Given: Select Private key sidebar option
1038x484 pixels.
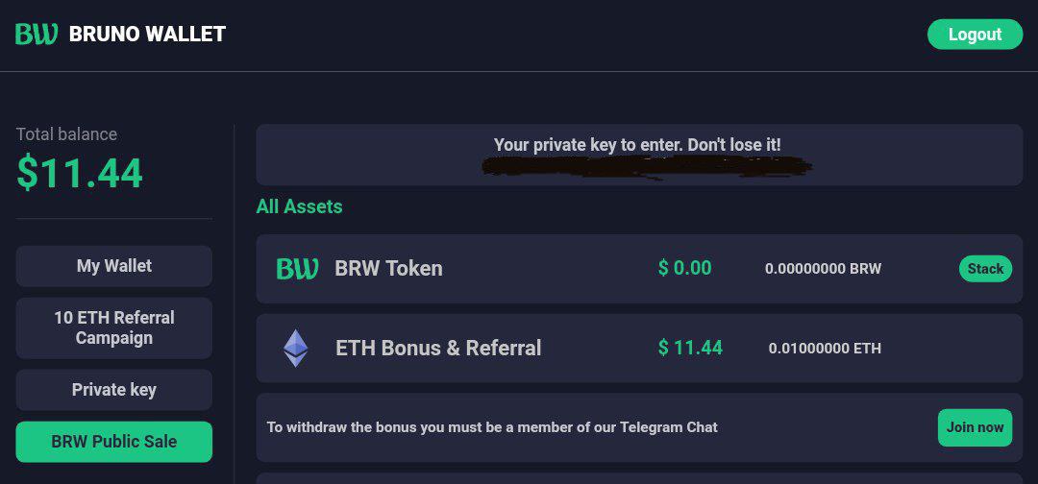Looking at the screenshot, I should (x=113, y=390).
